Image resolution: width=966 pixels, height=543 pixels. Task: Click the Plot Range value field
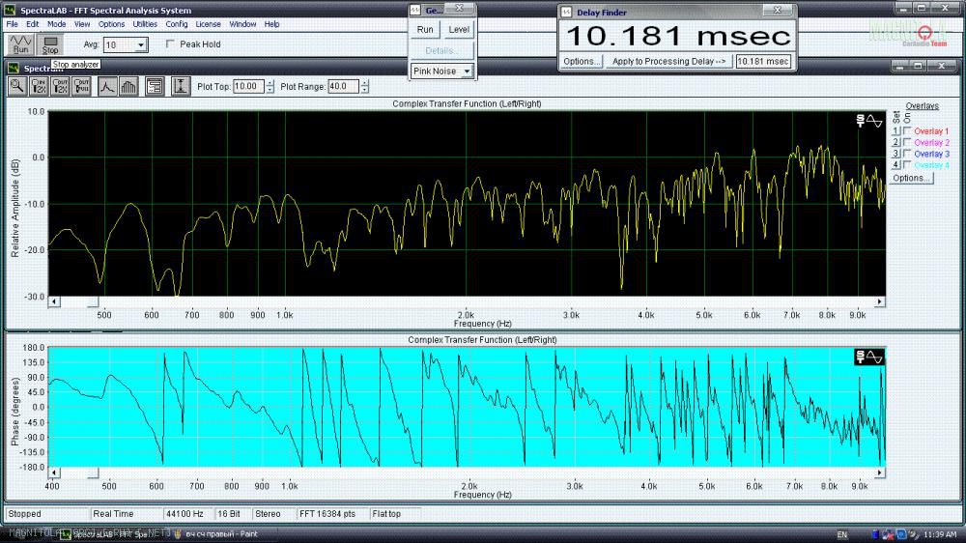point(343,86)
